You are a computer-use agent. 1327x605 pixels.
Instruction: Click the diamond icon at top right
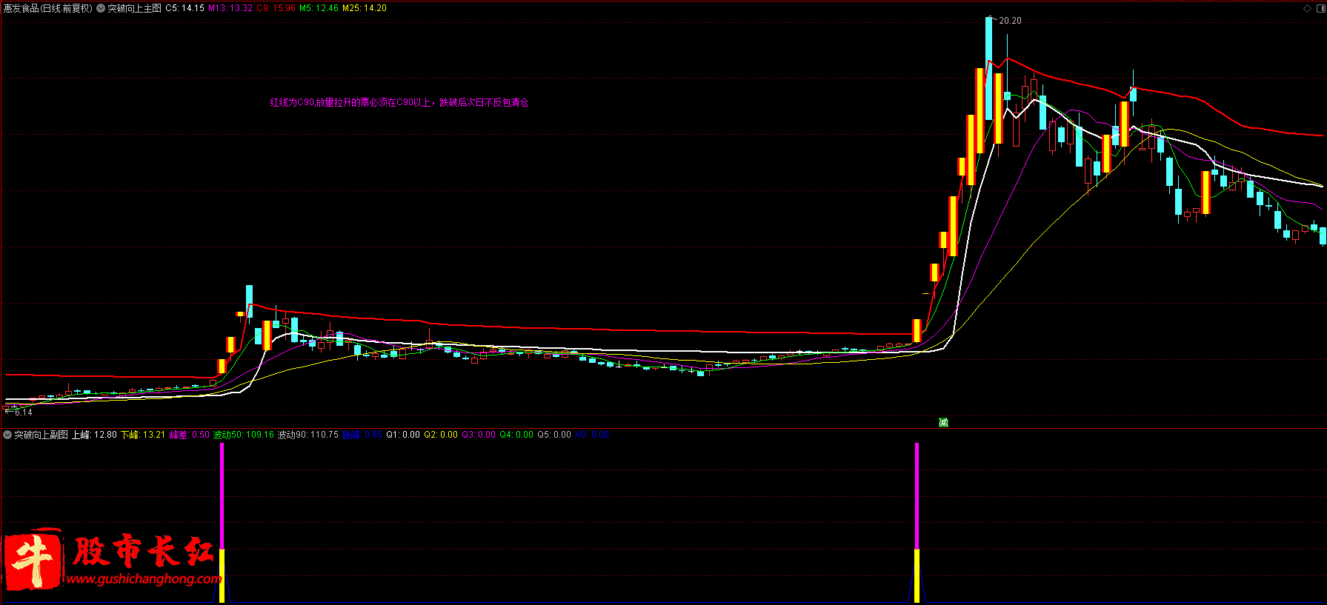click(x=1307, y=8)
